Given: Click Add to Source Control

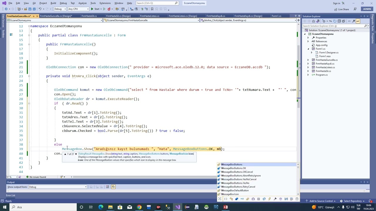Looking at the screenshot, I should point(321,201).
